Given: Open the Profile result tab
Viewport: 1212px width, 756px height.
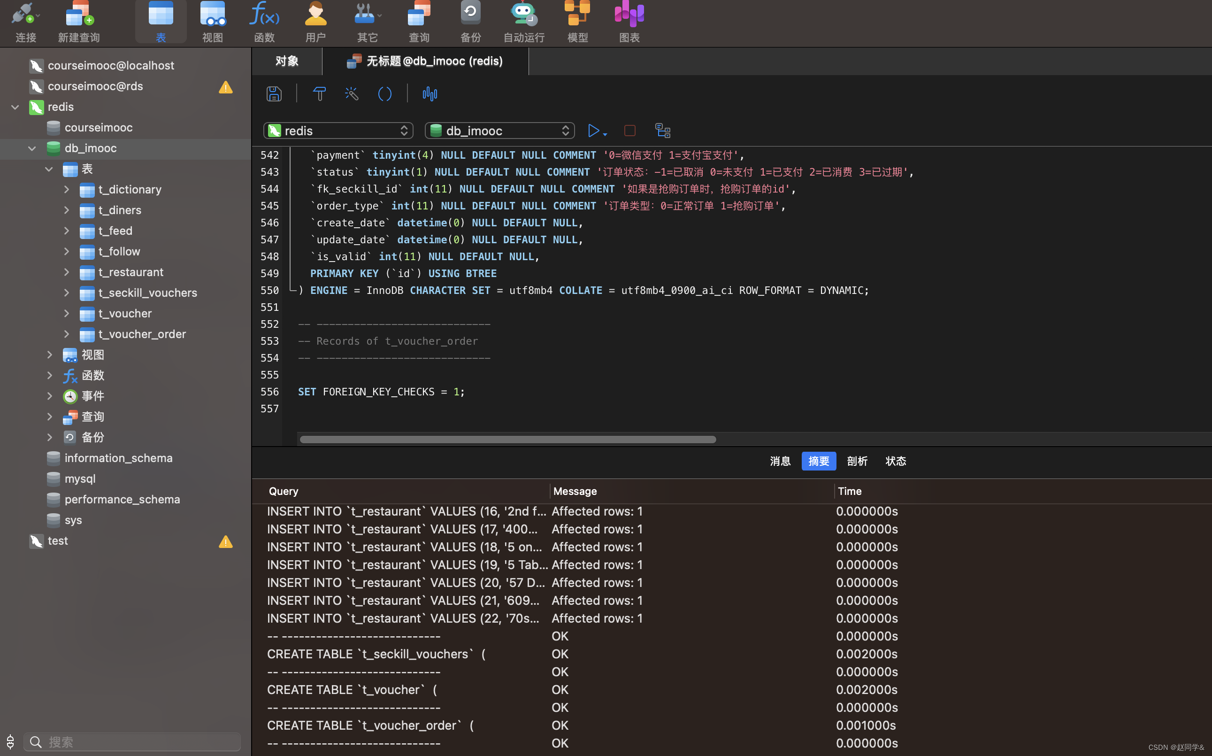Looking at the screenshot, I should [857, 461].
